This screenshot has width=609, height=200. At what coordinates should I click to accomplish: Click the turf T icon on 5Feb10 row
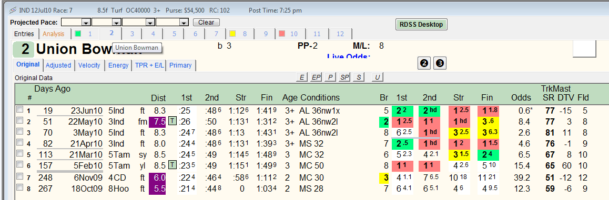(x=172, y=165)
